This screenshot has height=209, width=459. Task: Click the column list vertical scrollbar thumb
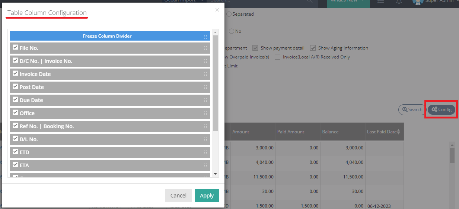(x=215, y=83)
